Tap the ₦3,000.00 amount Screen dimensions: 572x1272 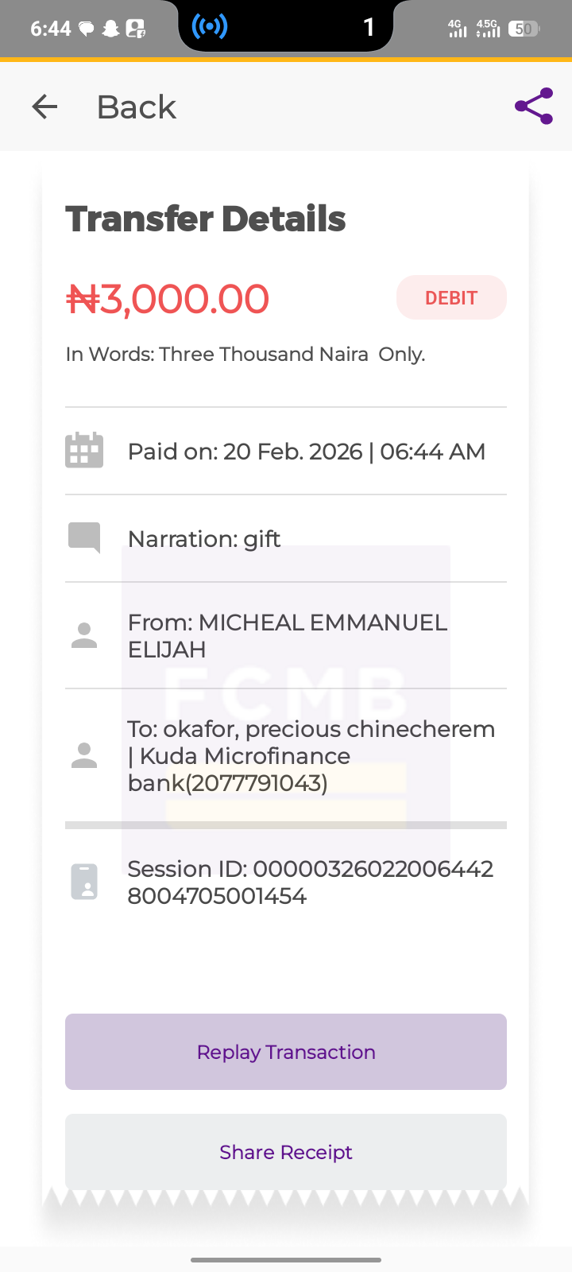click(168, 299)
